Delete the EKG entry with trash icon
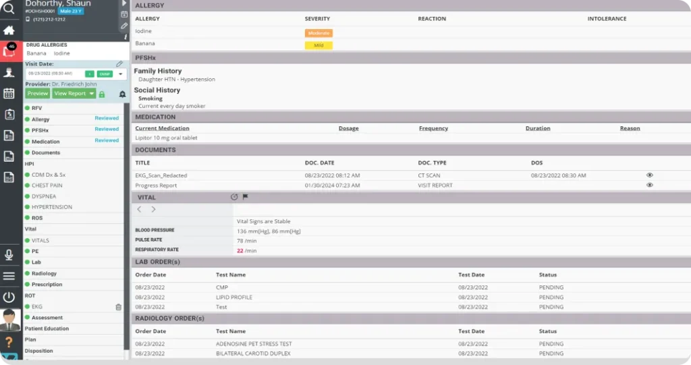Screen dimensions: 691x365 [x=119, y=307]
